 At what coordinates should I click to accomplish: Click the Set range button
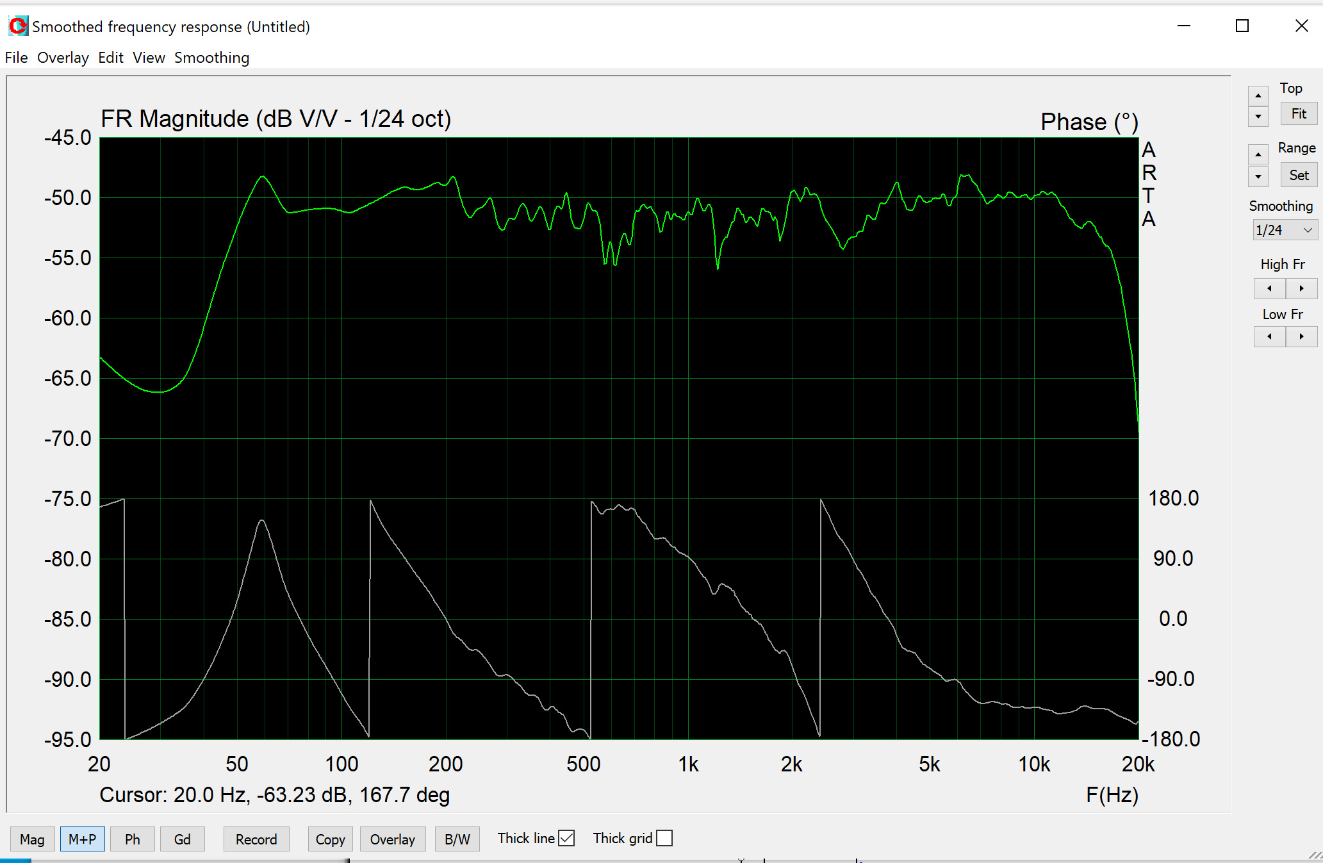1299,176
